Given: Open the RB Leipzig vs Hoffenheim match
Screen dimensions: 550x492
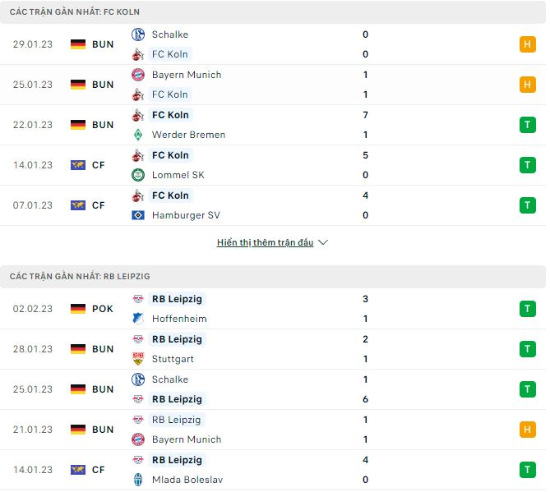Looking at the screenshot, I should tap(247, 309).
